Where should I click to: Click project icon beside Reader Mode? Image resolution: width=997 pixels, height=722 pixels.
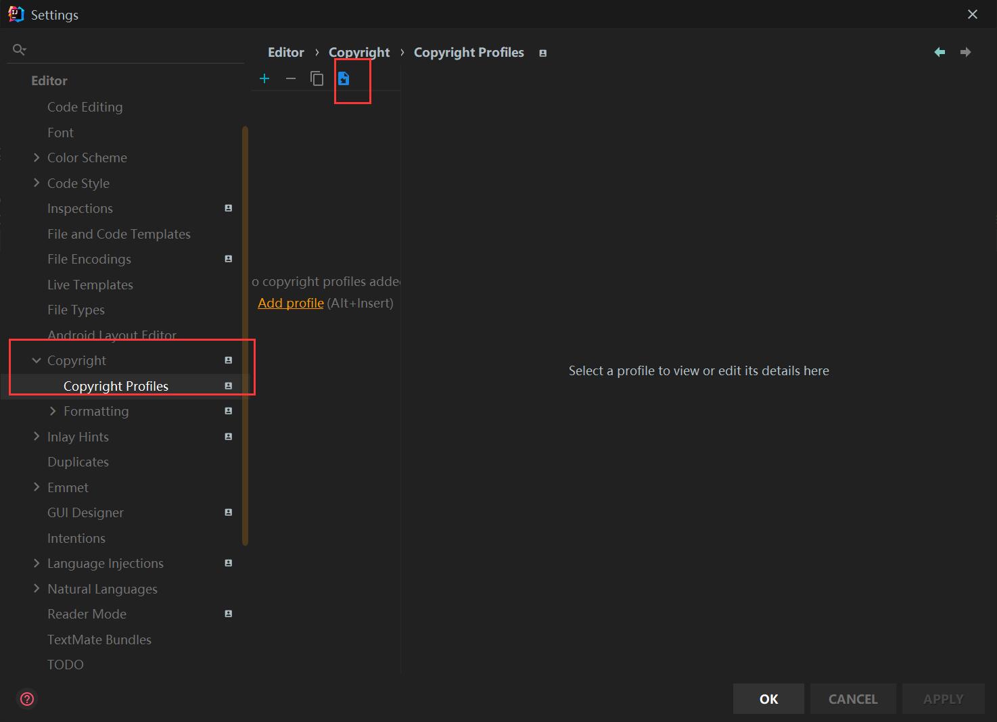(229, 614)
